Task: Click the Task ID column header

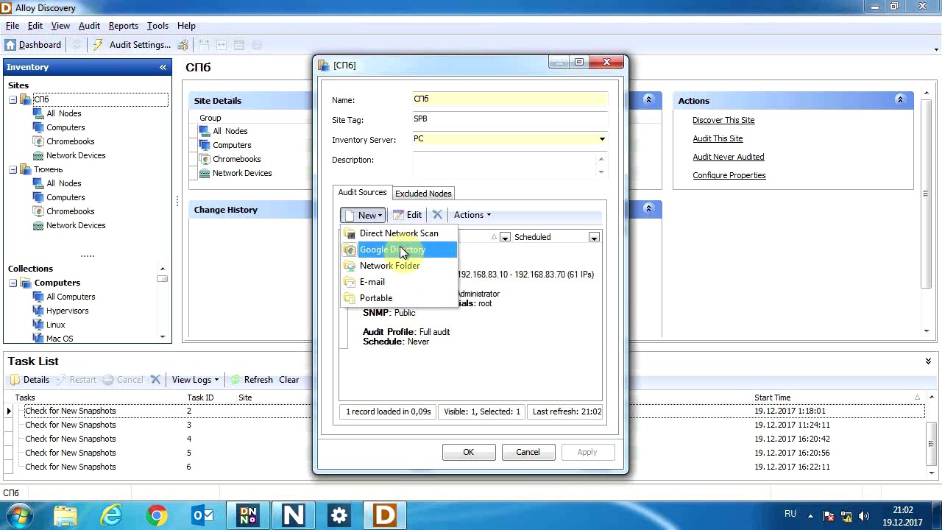Action: pyautogui.click(x=200, y=397)
